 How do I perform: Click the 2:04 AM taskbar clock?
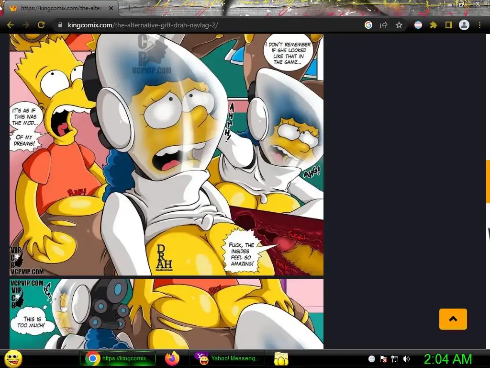click(447, 359)
